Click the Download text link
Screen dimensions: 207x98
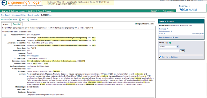(34, 20)
